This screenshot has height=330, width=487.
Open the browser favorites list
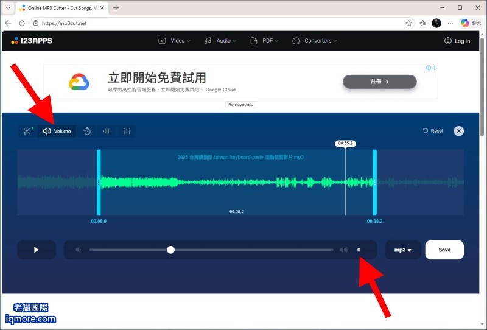pyautogui.click(x=422, y=23)
